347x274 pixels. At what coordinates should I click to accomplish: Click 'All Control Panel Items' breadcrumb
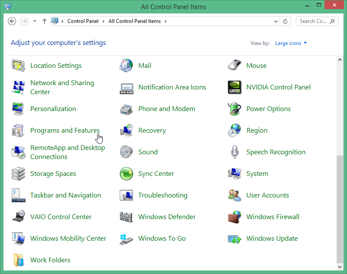click(x=134, y=21)
